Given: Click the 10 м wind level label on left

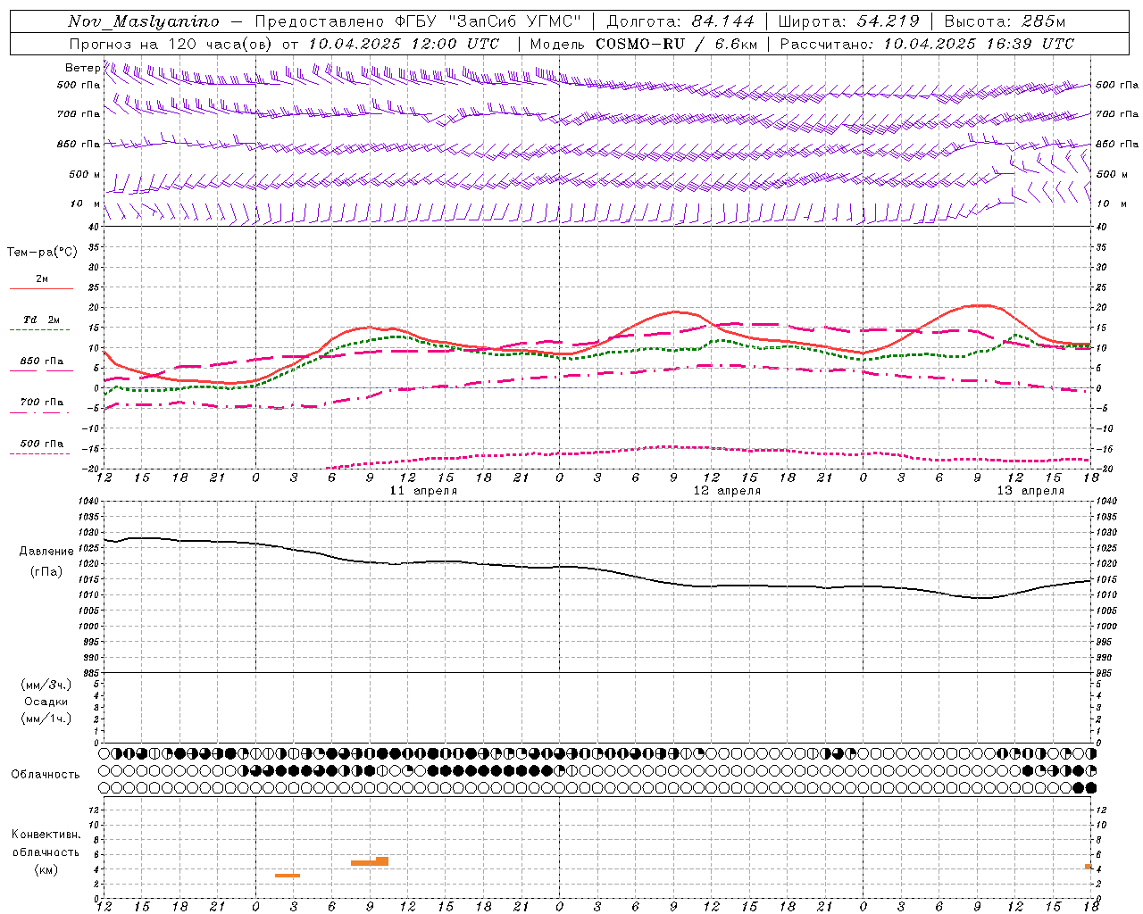Looking at the screenshot, I should click(86, 204).
